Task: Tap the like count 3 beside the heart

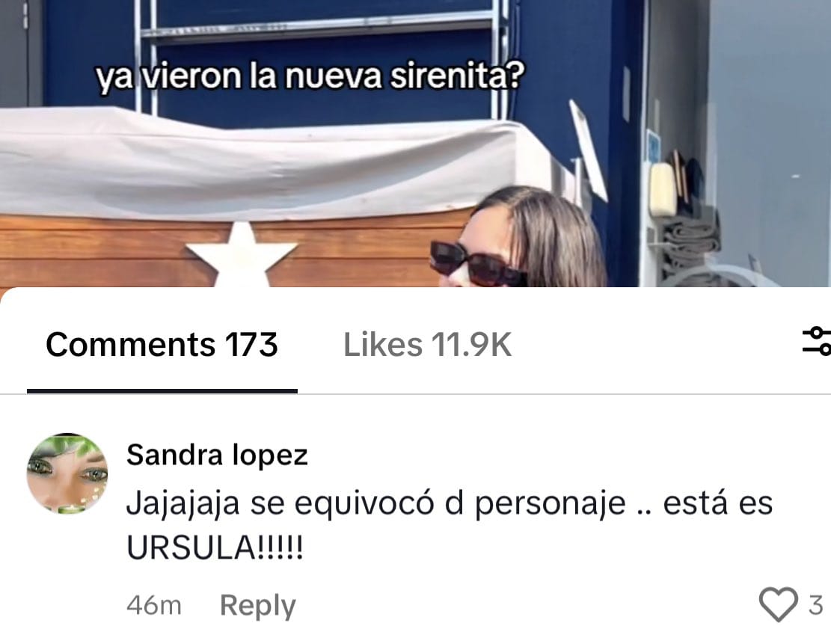Action: (x=815, y=605)
